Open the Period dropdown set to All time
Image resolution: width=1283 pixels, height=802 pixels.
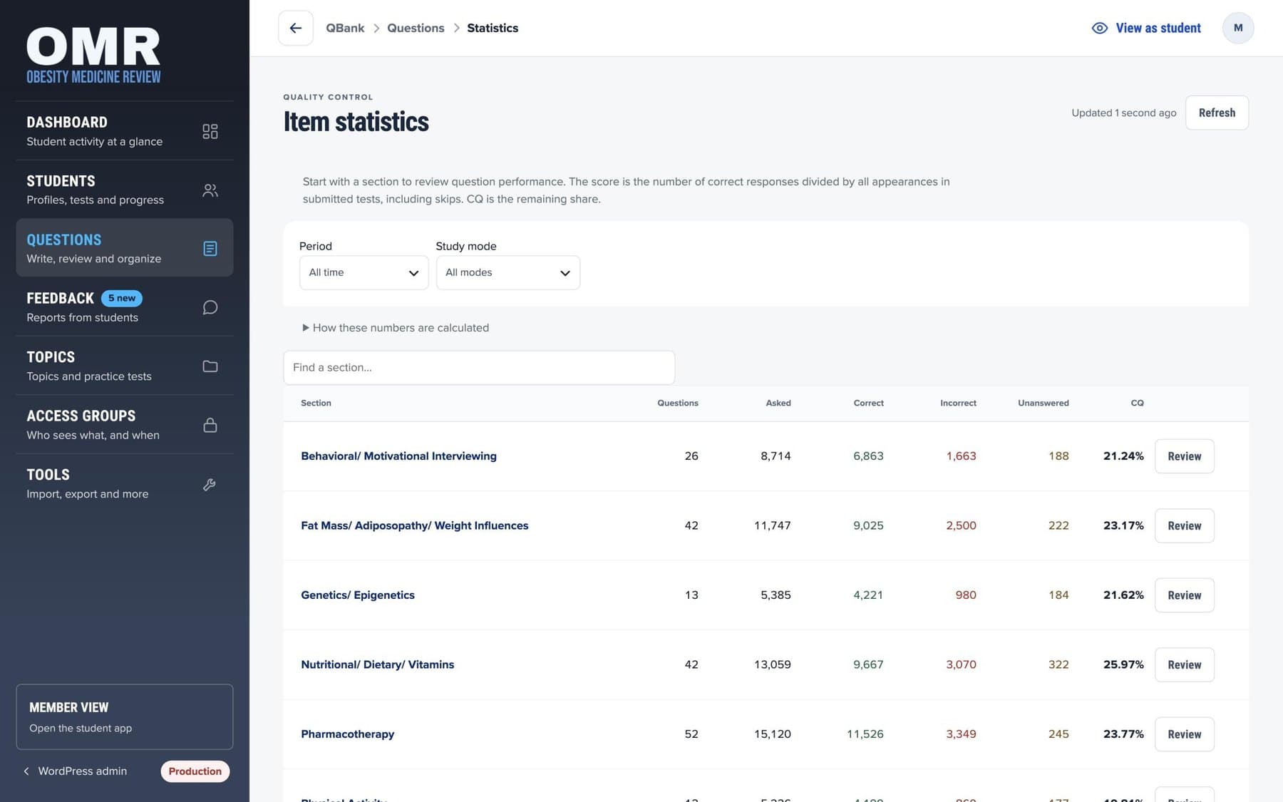pyautogui.click(x=364, y=272)
